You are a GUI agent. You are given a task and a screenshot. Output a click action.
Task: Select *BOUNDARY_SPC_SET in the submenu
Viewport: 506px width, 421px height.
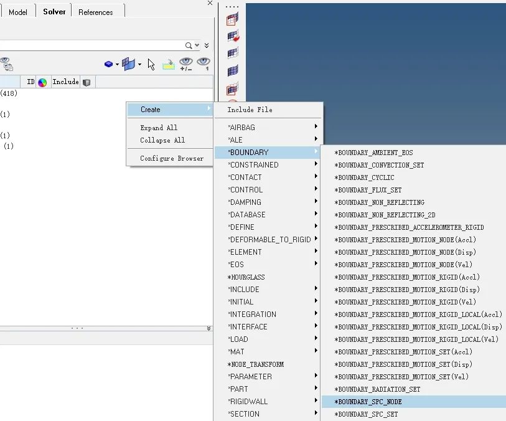click(x=414, y=414)
